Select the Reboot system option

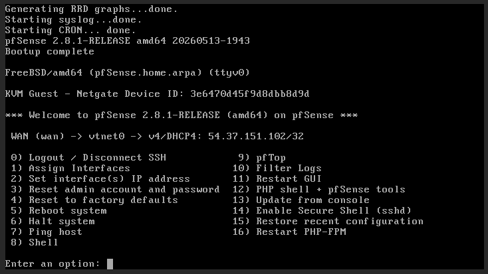click(x=59, y=210)
